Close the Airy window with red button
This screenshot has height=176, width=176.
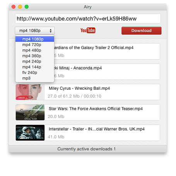click(x=14, y=7)
